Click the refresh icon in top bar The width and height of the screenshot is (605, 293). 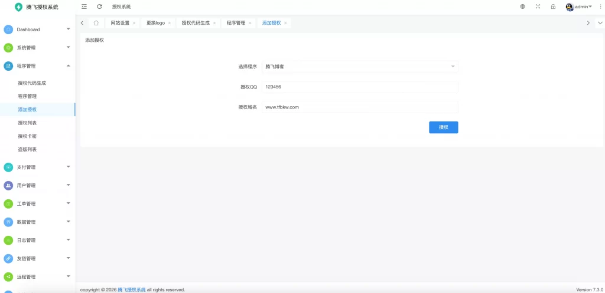click(x=99, y=6)
